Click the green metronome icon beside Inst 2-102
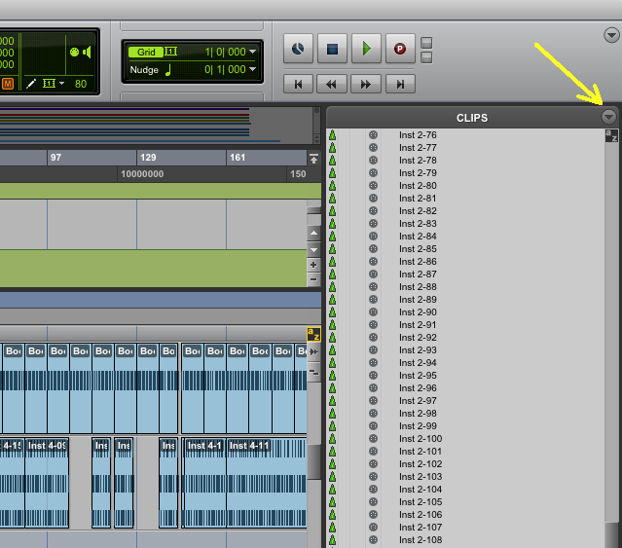The width and height of the screenshot is (622, 548). pyautogui.click(x=333, y=464)
